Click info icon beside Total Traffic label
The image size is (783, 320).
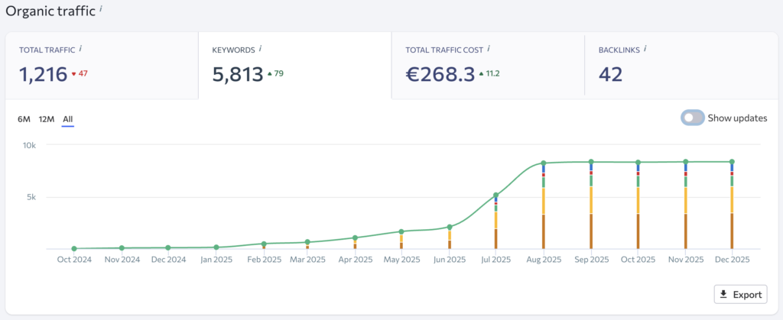pos(80,49)
